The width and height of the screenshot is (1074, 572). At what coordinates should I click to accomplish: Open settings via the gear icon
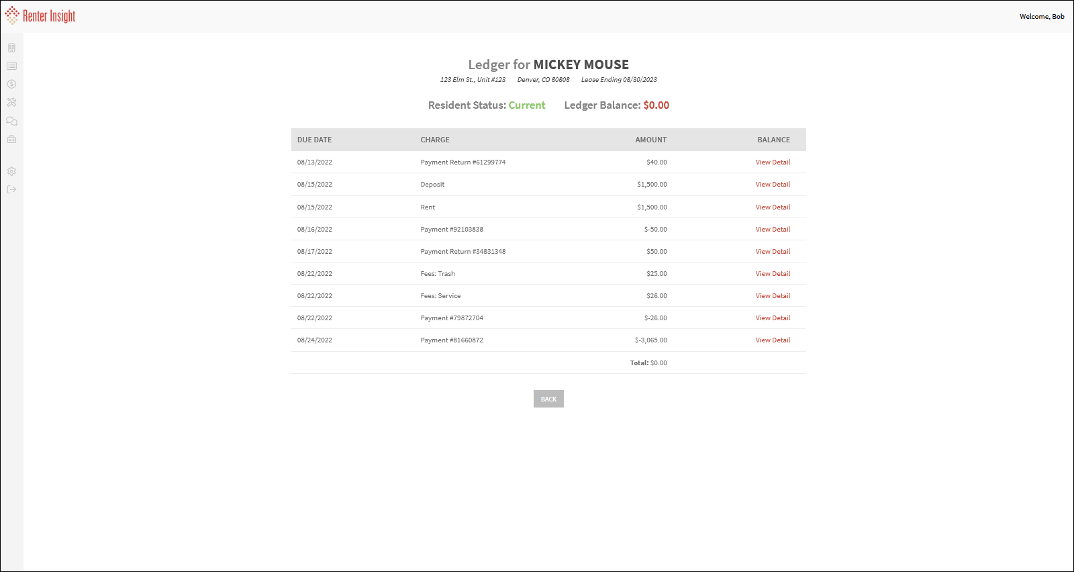11,171
